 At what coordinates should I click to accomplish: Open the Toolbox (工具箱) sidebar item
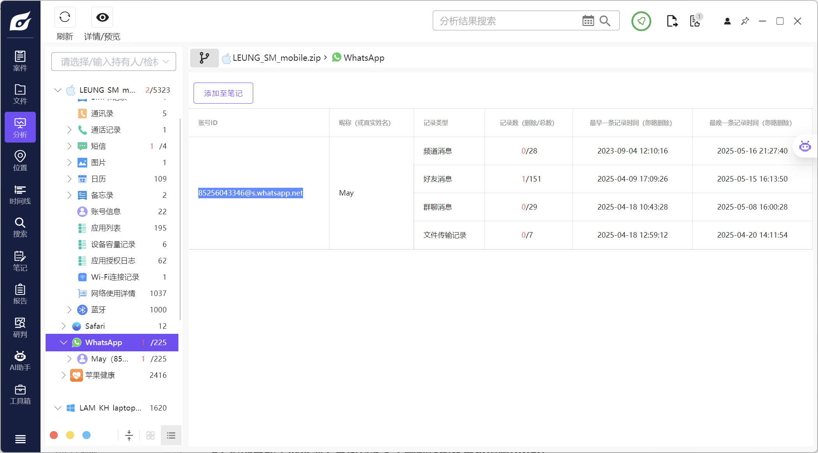(x=20, y=394)
